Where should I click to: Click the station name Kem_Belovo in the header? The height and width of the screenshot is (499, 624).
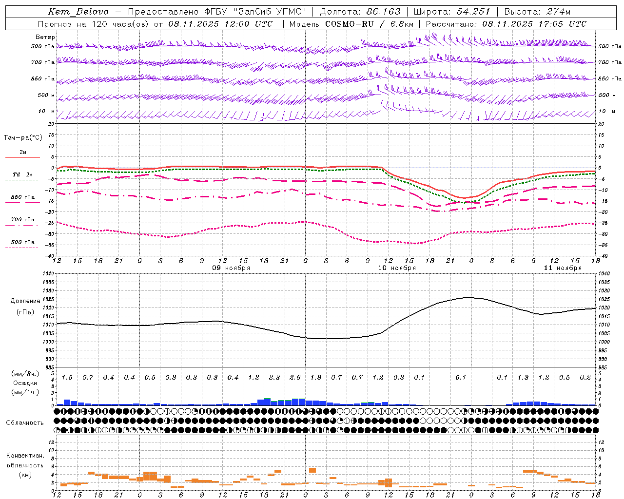tap(78, 12)
